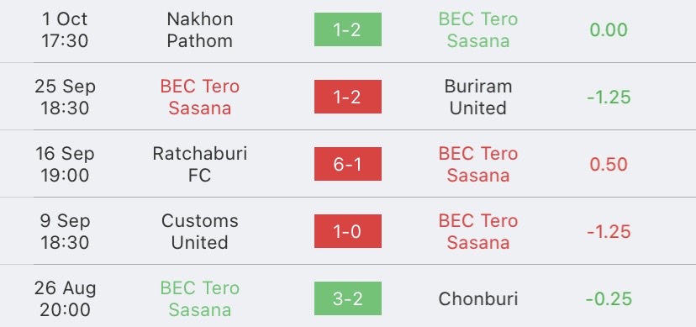Click the red -1.25 handicap value

click(609, 232)
